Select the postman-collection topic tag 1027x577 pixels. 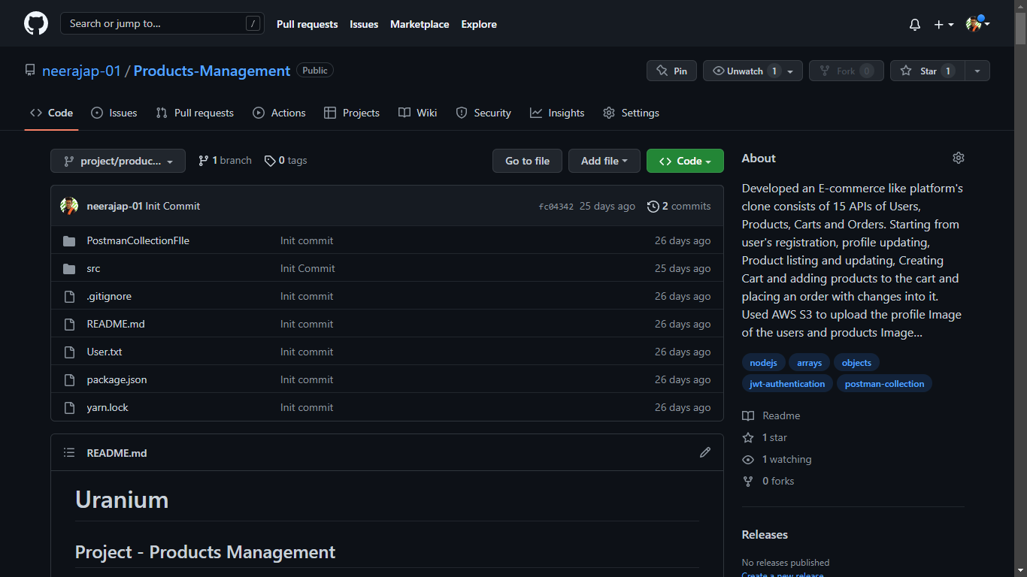pyautogui.click(x=884, y=384)
